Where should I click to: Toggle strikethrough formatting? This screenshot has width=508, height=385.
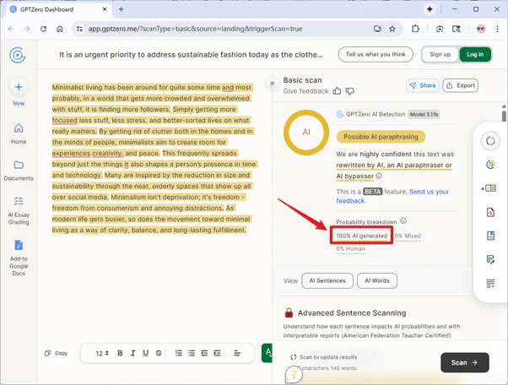(159, 353)
